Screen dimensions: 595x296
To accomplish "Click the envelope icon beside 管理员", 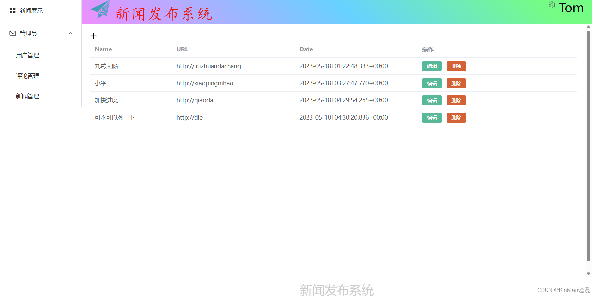I will coord(12,33).
